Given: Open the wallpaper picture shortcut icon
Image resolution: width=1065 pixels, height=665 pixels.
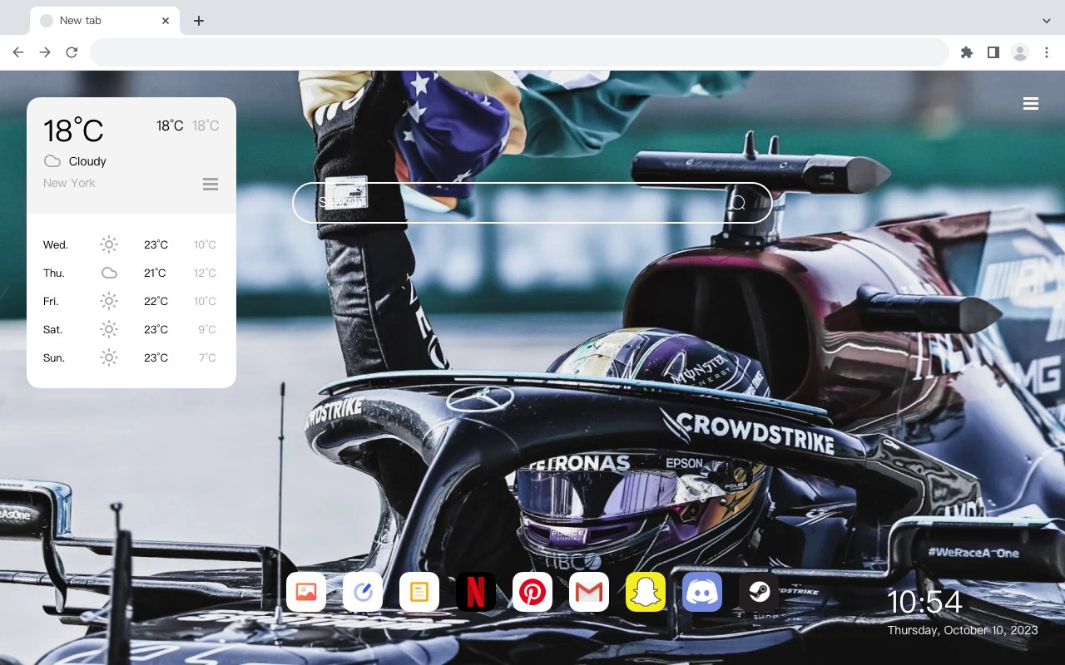Looking at the screenshot, I should (x=306, y=592).
